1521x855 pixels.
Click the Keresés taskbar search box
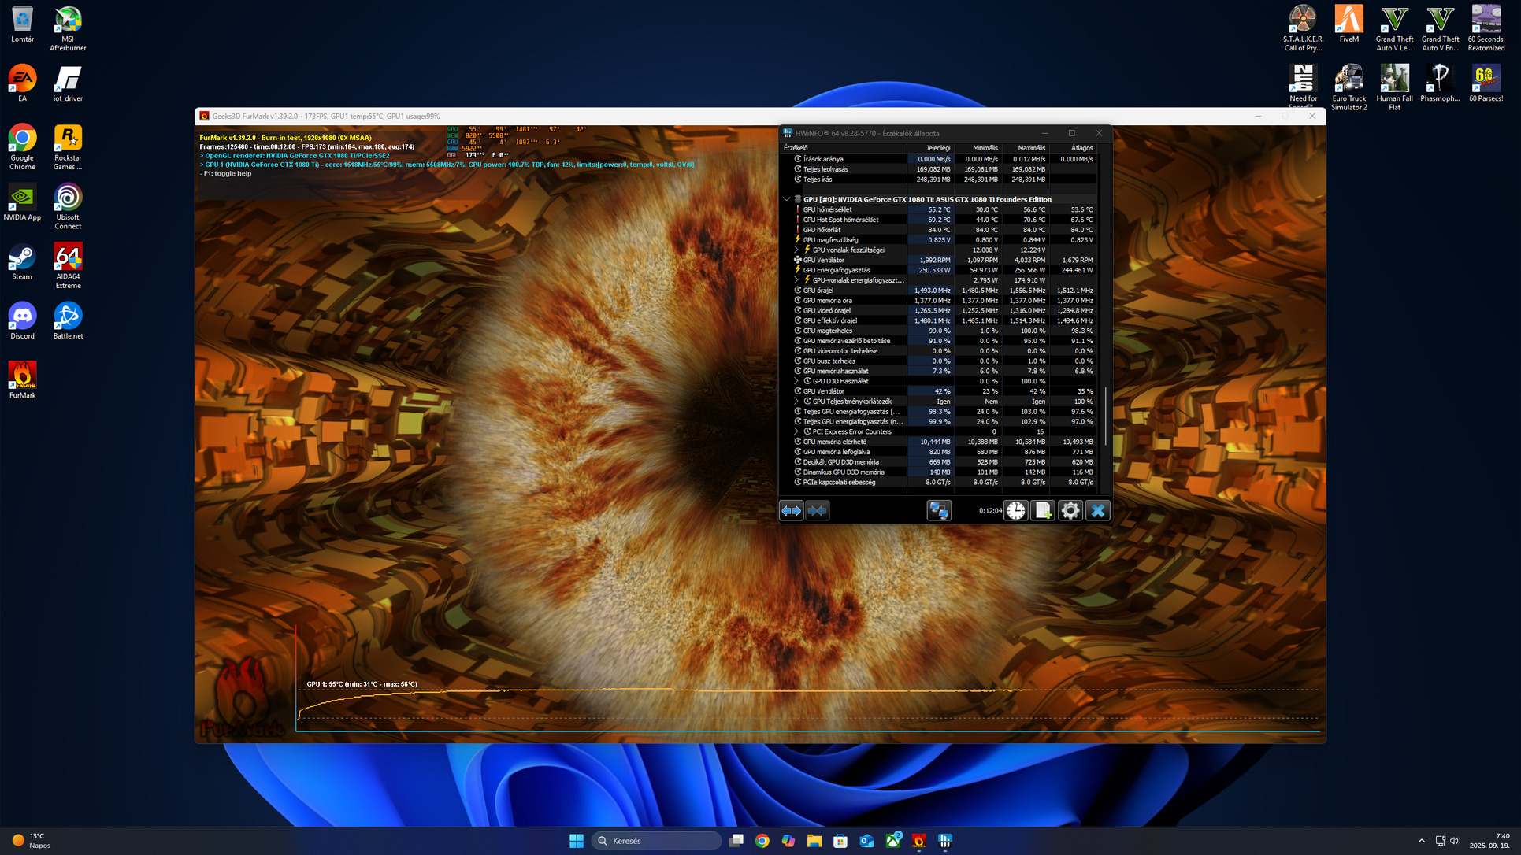[656, 841]
